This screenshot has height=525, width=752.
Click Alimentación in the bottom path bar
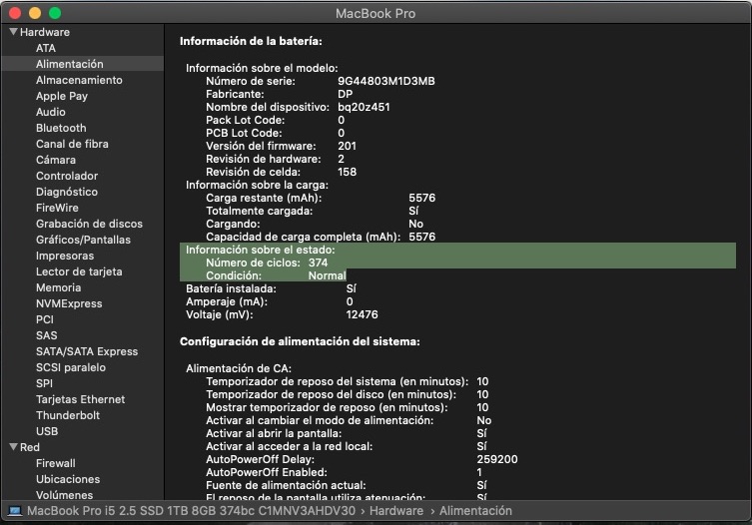(474, 511)
